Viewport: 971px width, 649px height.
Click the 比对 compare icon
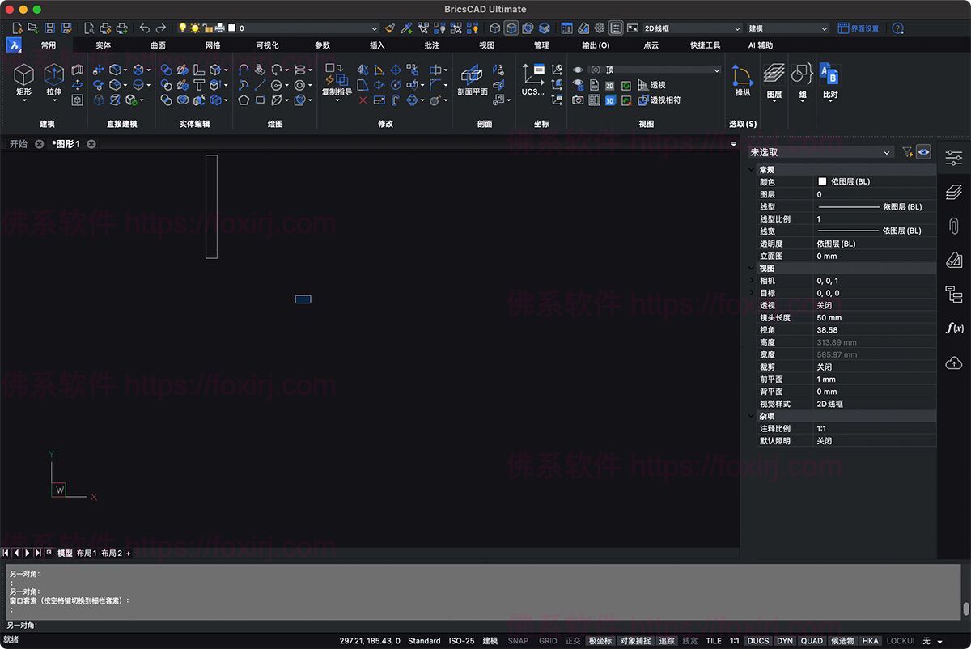pos(829,77)
